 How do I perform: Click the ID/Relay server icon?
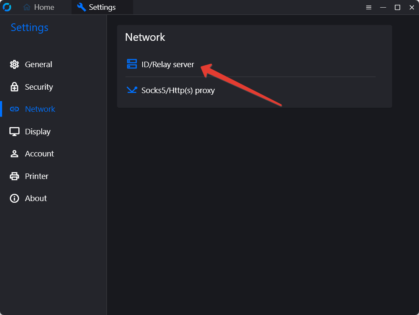coord(132,64)
